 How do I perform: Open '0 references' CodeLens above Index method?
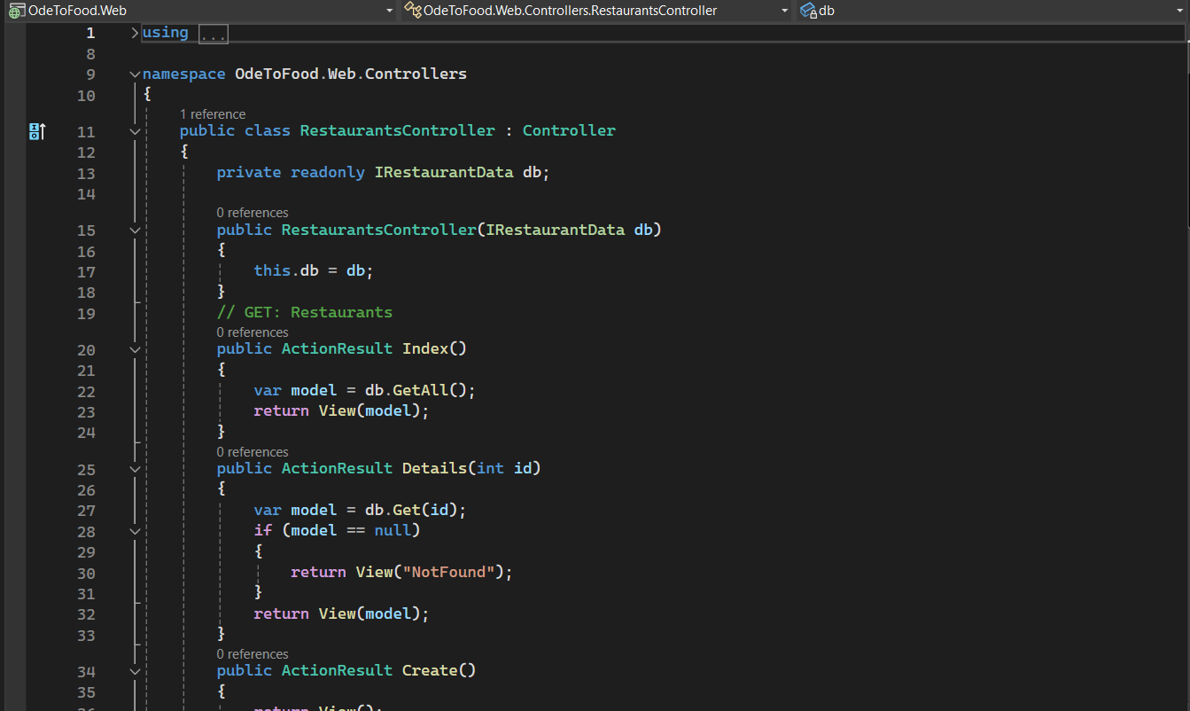pyautogui.click(x=253, y=332)
